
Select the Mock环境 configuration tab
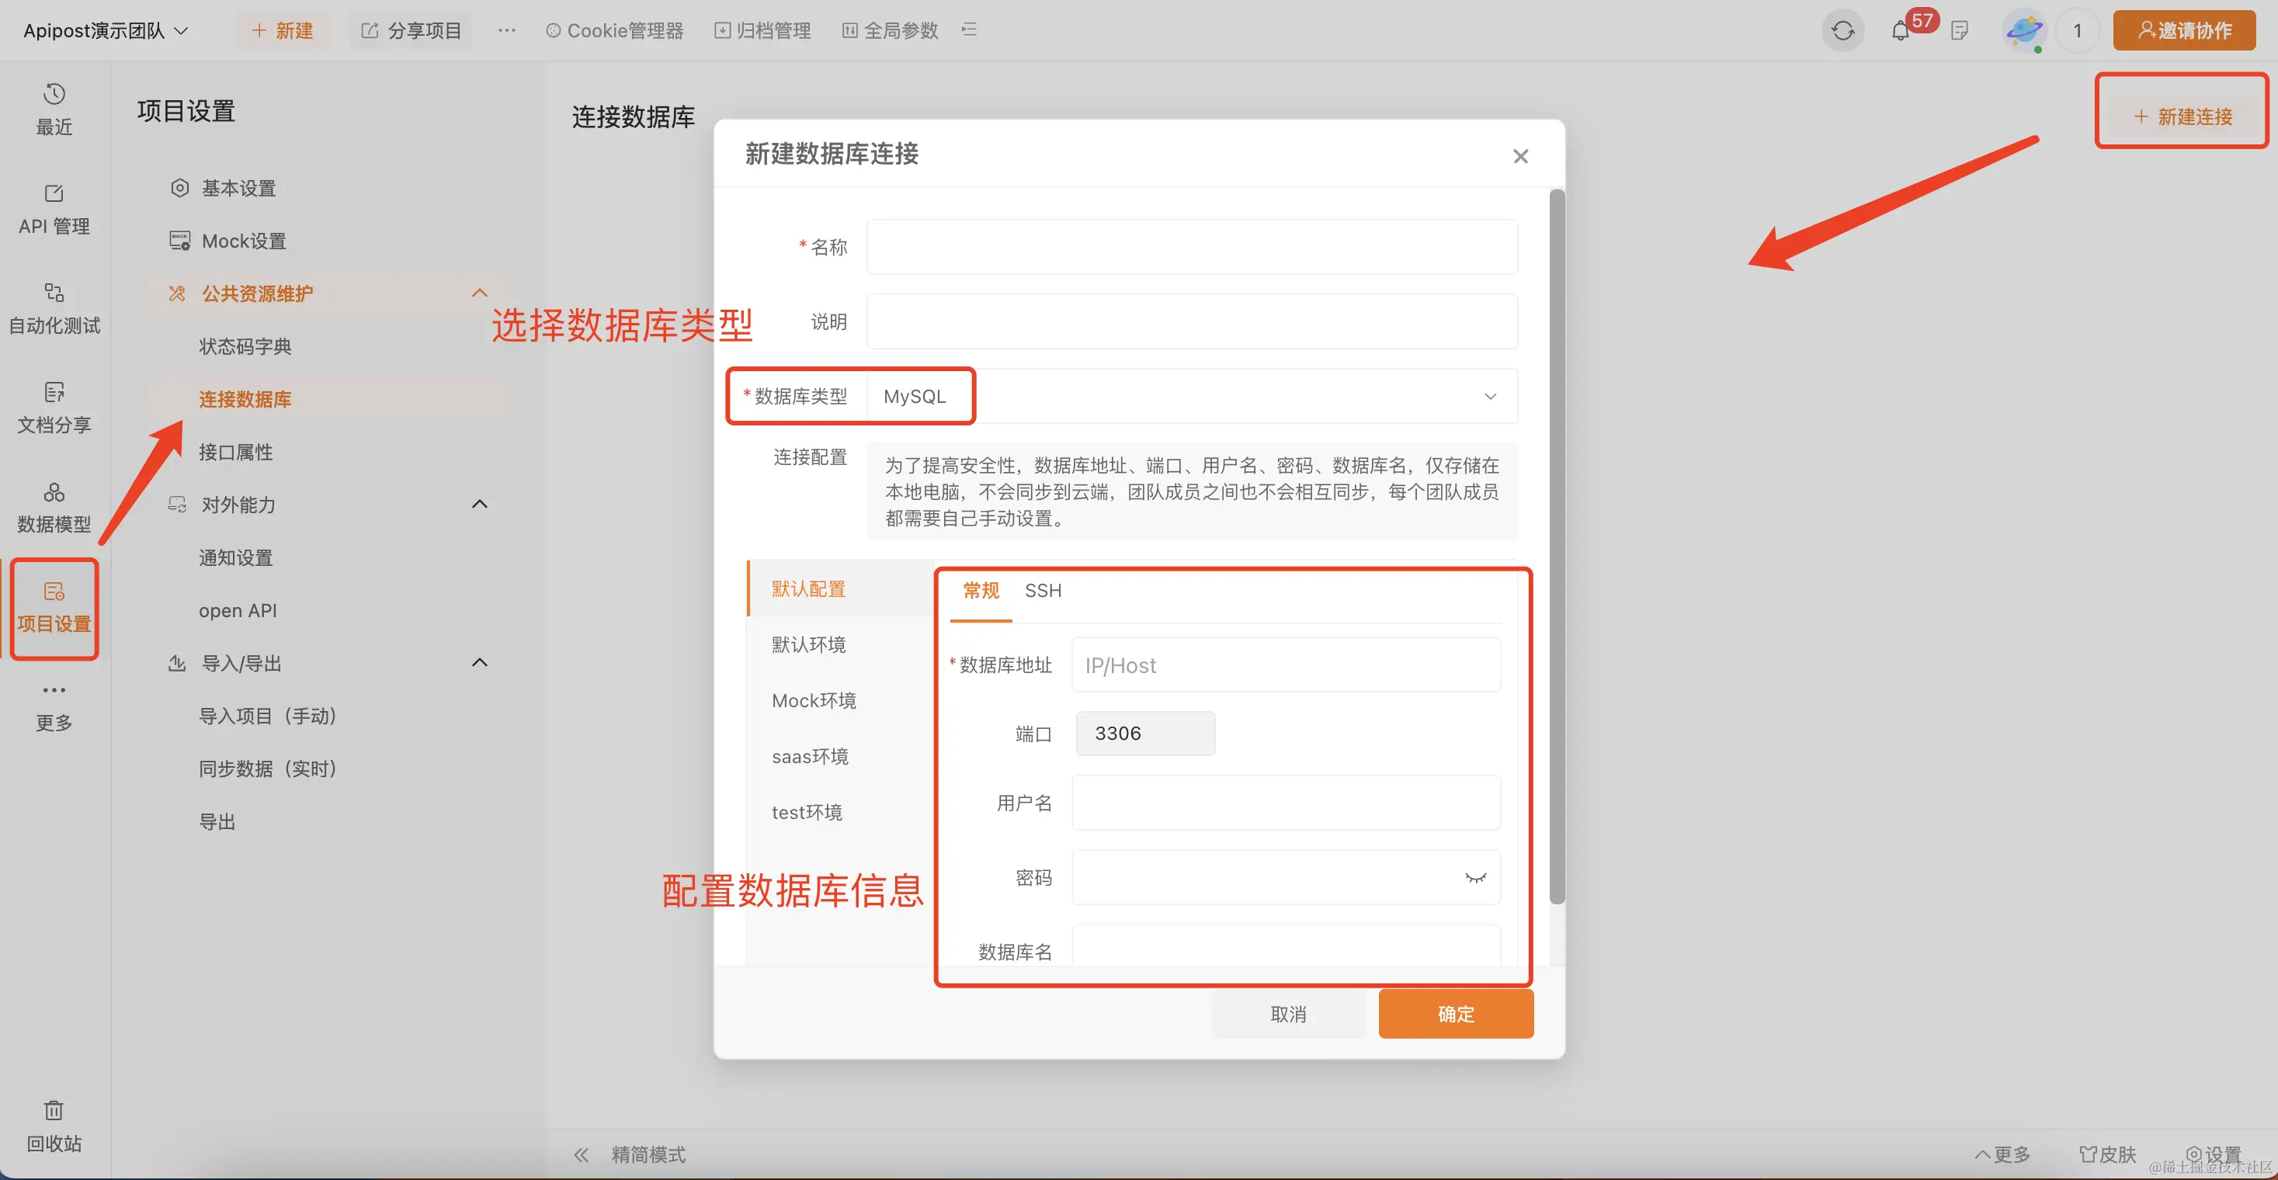point(814,700)
